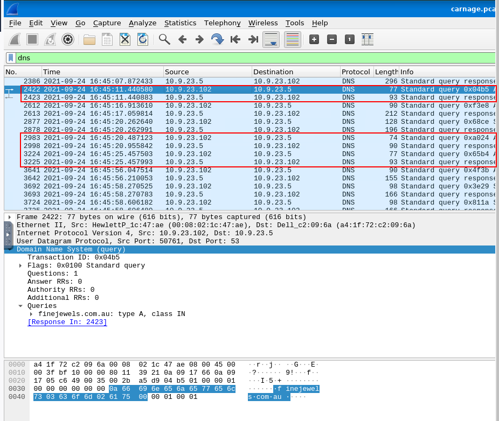Image resolution: width=499 pixels, height=421 pixels.
Task: Expand the Frame 2422 tree node
Action: [10, 217]
